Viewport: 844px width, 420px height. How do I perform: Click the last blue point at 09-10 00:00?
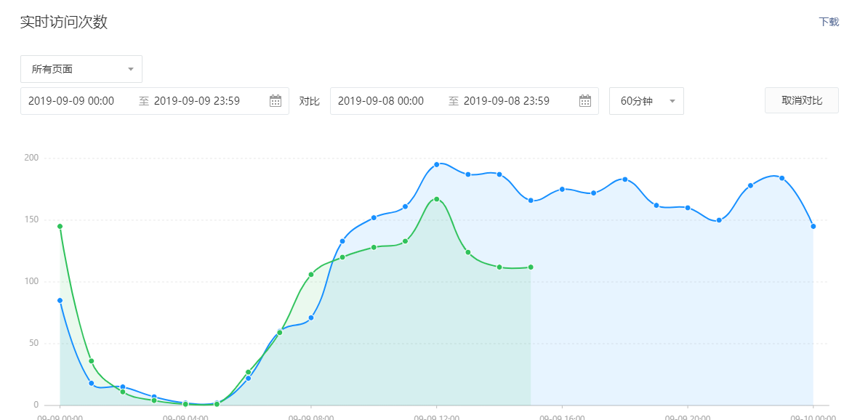point(813,226)
